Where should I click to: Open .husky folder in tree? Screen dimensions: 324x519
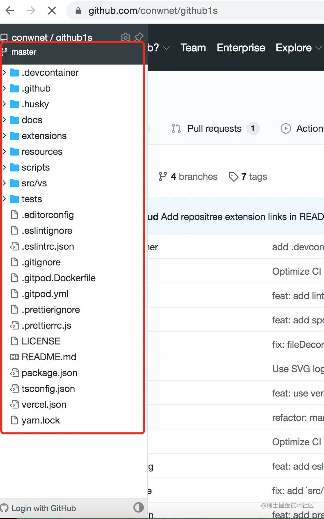click(x=35, y=104)
